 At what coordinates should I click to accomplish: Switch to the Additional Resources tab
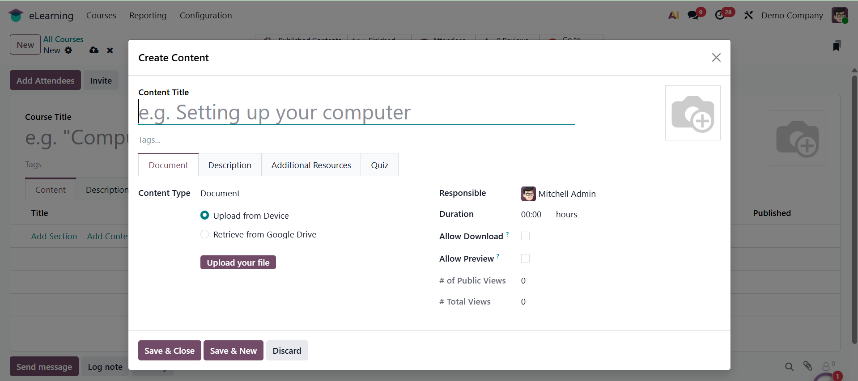point(311,165)
